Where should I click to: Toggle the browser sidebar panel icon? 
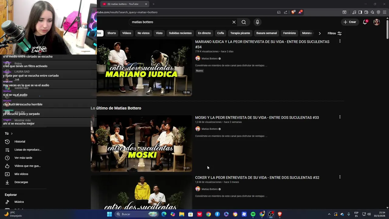tap(360, 12)
